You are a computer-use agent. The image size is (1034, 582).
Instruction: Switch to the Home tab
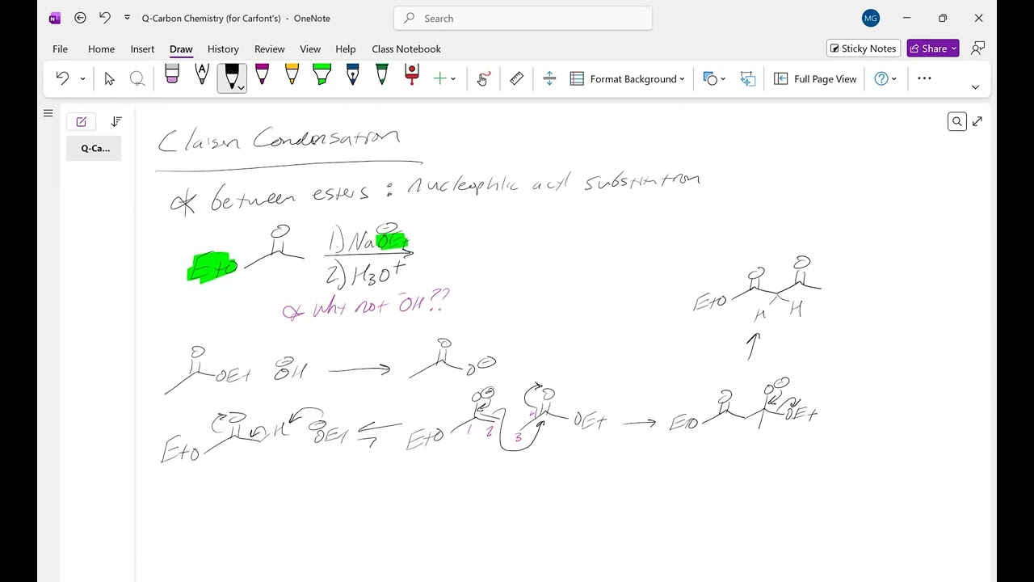101,48
